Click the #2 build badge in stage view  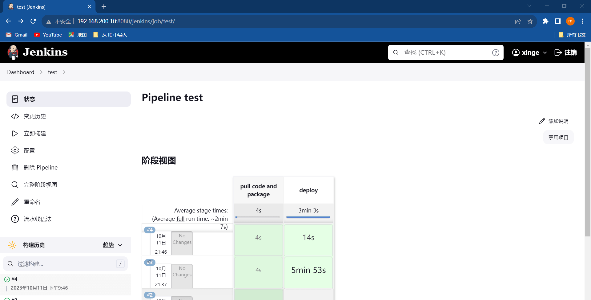pyautogui.click(x=150, y=295)
